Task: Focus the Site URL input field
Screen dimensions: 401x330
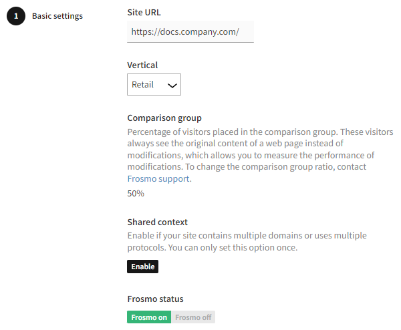Action: tap(190, 31)
